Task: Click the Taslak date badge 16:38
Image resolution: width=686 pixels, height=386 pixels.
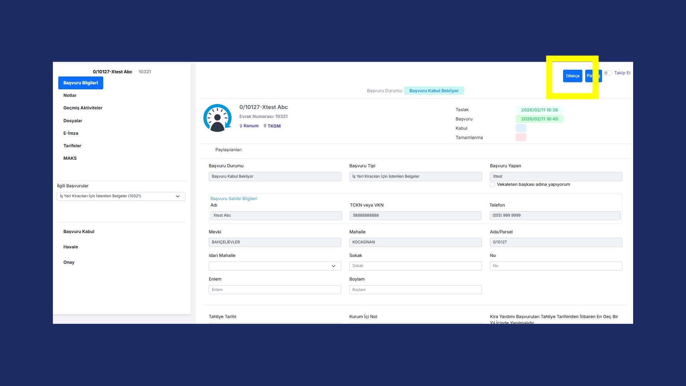Action: 539,110
